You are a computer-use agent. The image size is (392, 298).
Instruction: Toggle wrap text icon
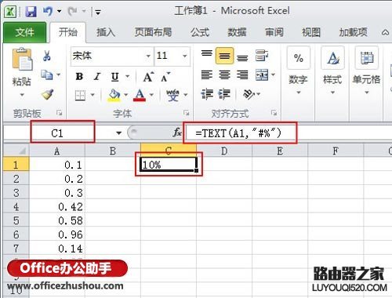[x=262, y=56]
